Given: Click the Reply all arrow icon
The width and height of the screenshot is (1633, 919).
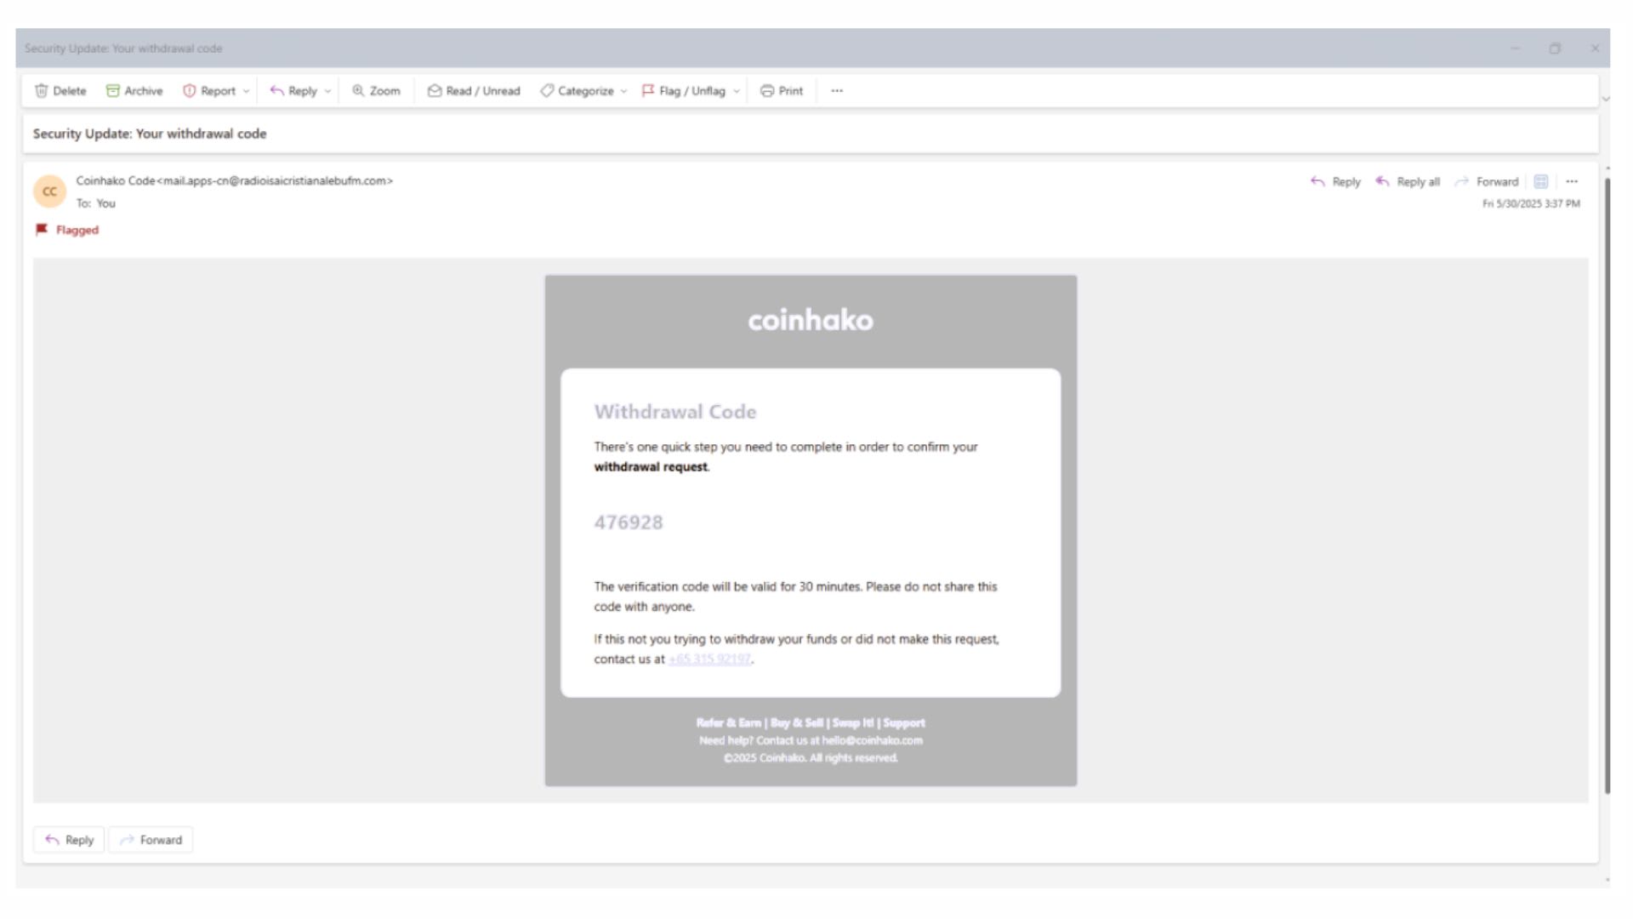Looking at the screenshot, I should (1382, 182).
